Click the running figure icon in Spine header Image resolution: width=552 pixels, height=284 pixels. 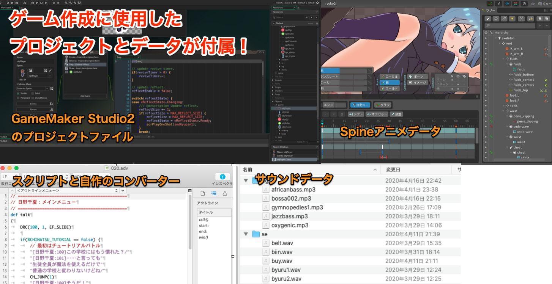coord(498,3)
